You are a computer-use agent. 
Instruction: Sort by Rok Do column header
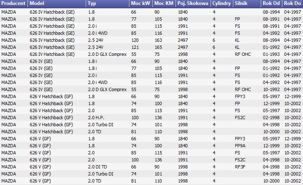tap(293, 3)
